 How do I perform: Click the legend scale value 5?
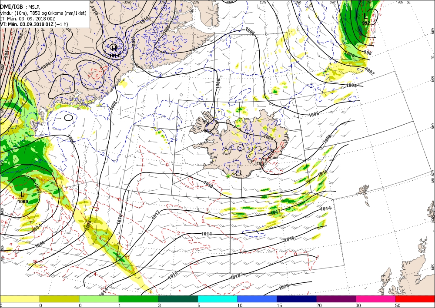[x=200, y=305]
